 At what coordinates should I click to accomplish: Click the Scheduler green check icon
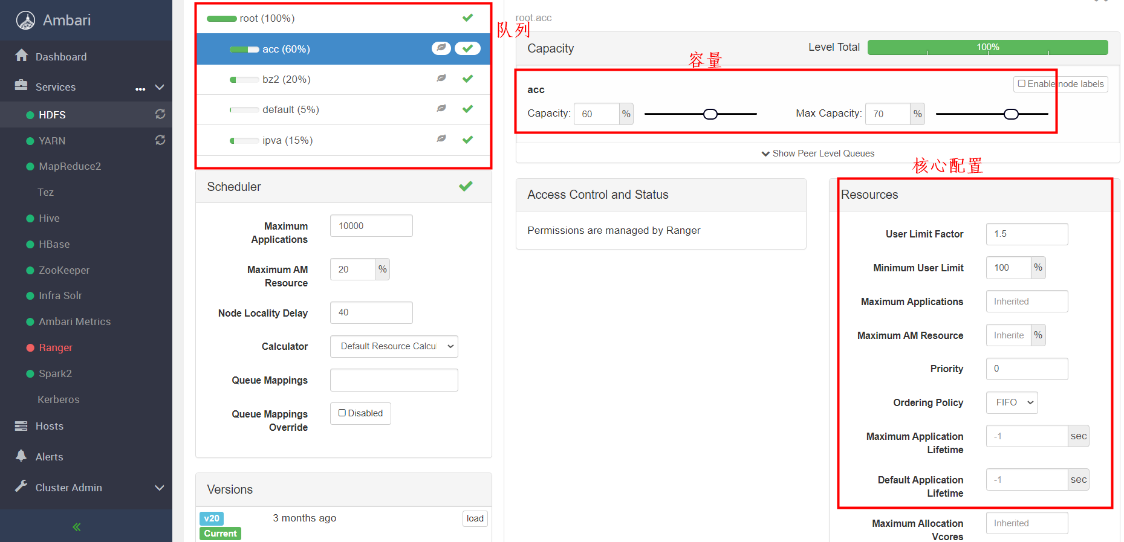point(466,186)
